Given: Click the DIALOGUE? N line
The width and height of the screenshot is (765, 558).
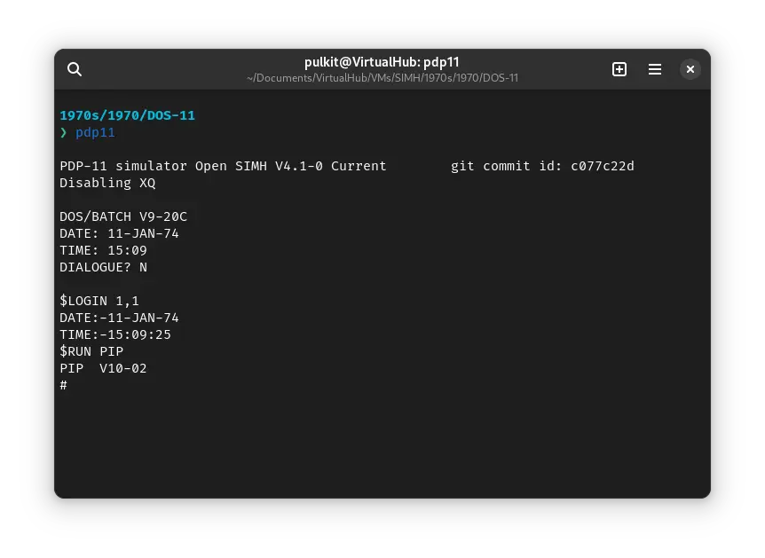Looking at the screenshot, I should pos(103,267).
